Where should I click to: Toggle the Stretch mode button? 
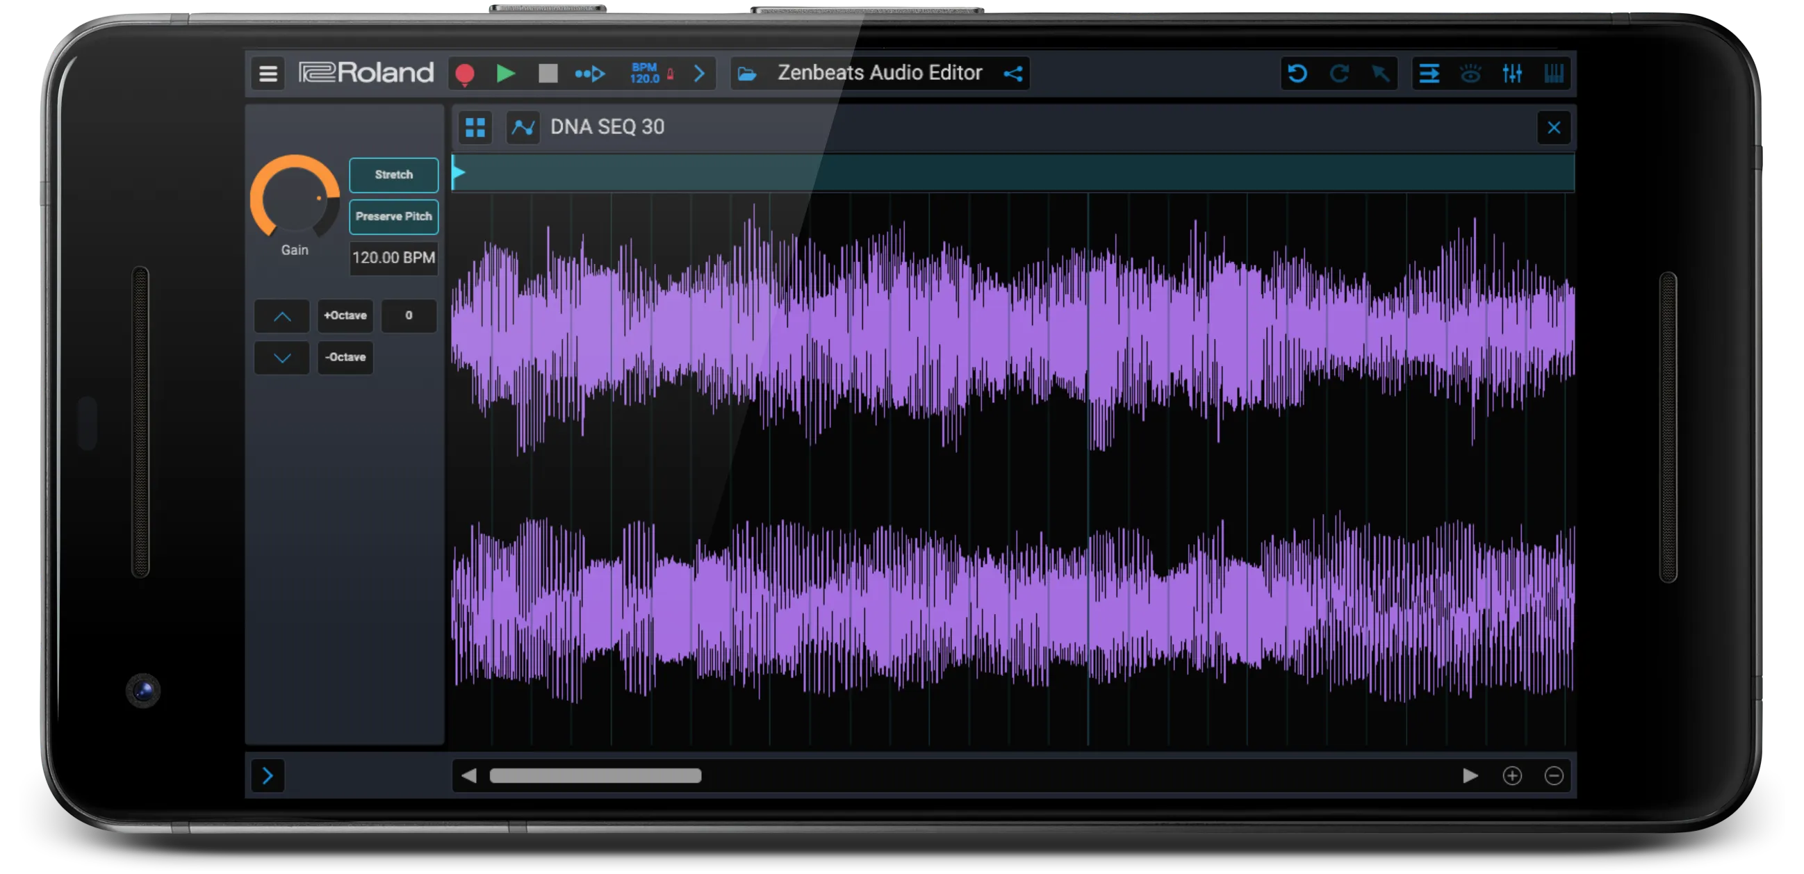point(393,175)
